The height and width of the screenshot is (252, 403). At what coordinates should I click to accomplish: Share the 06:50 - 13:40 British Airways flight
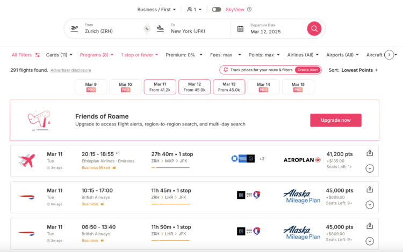point(370,226)
